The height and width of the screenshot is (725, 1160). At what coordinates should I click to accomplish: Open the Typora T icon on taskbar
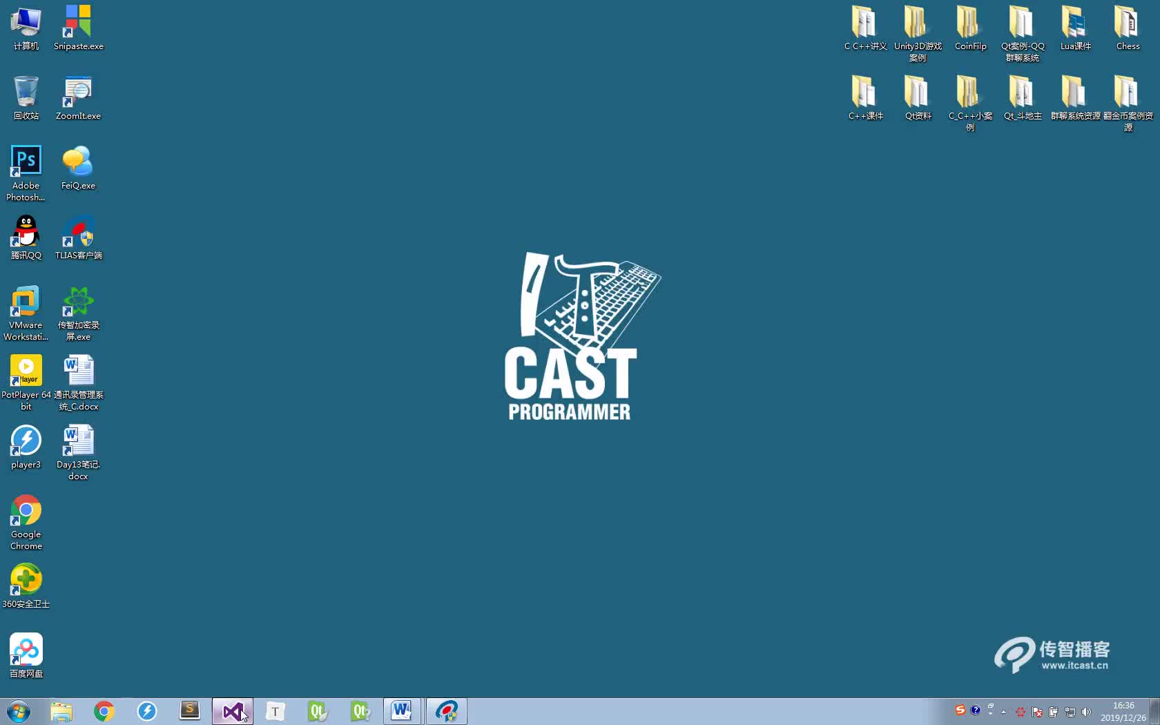(275, 711)
